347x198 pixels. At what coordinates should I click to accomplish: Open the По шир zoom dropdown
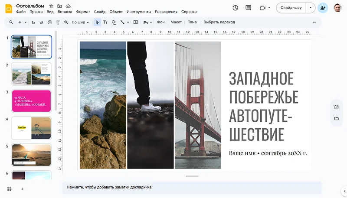(80, 23)
